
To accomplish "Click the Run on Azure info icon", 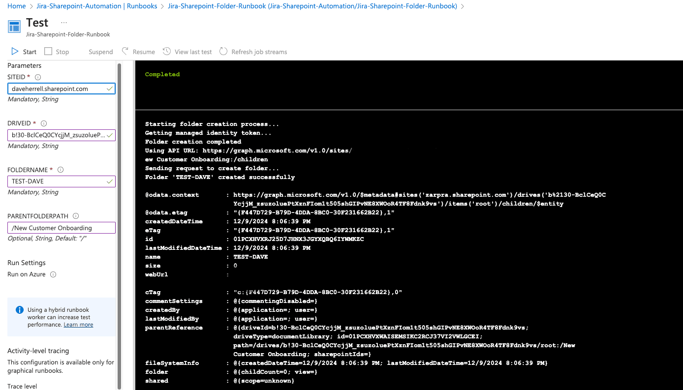I will 53,274.
